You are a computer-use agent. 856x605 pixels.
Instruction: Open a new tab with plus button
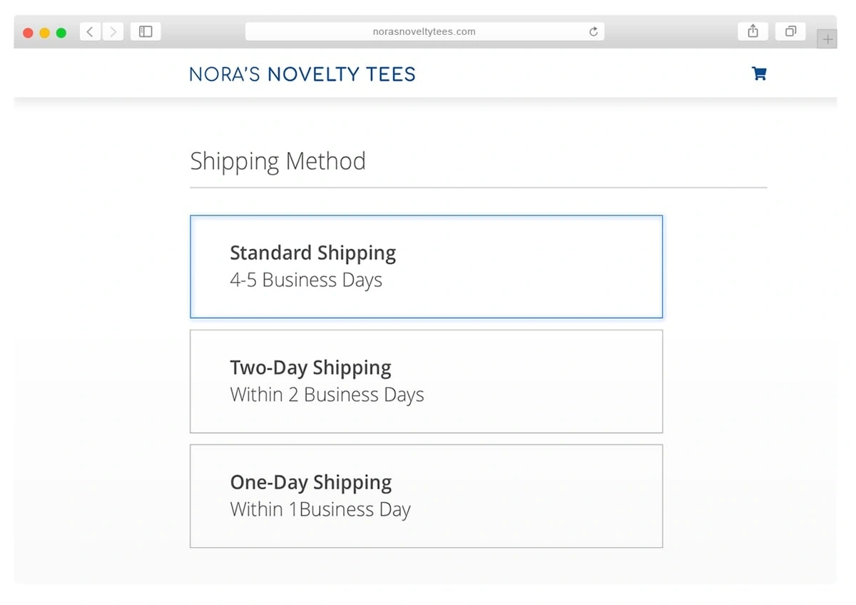click(x=827, y=39)
